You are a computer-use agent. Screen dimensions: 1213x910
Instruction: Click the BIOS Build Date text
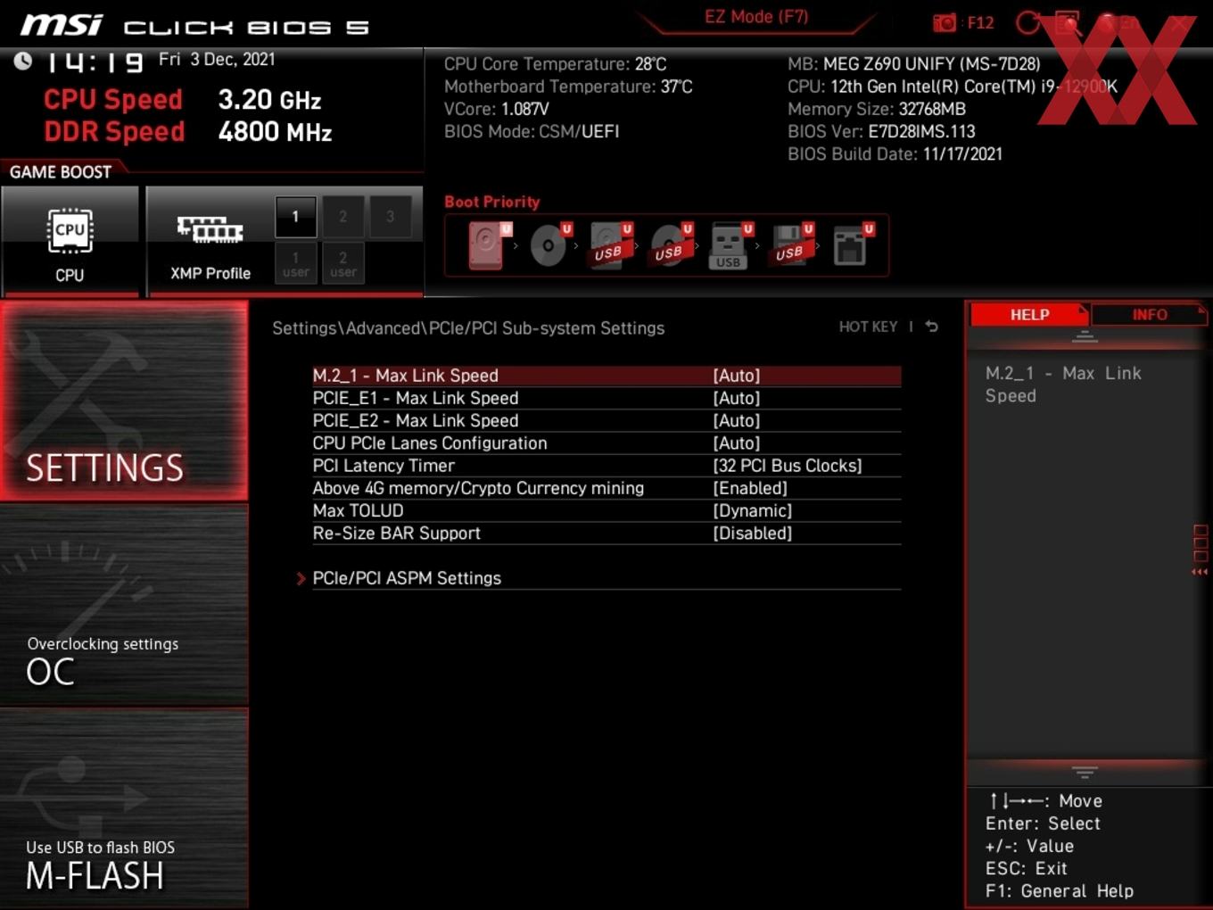pos(895,153)
